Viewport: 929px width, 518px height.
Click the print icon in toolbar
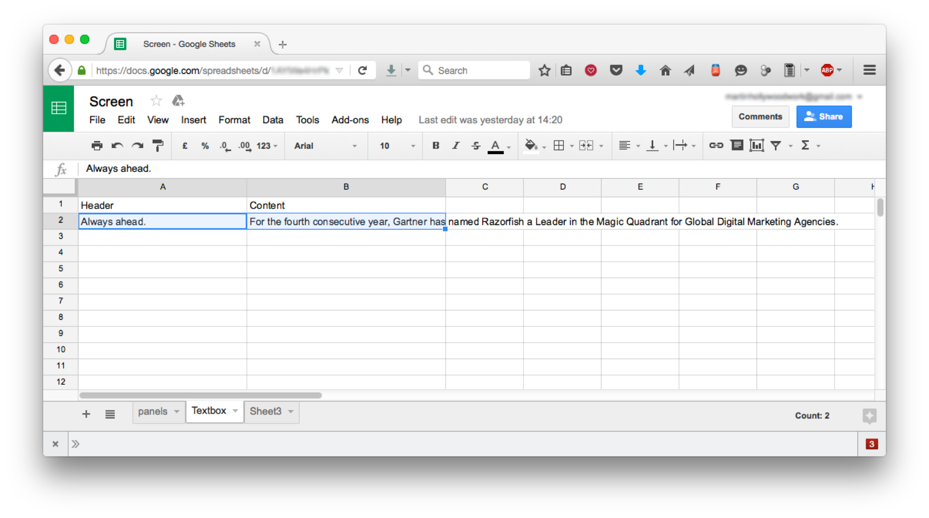click(x=97, y=146)
